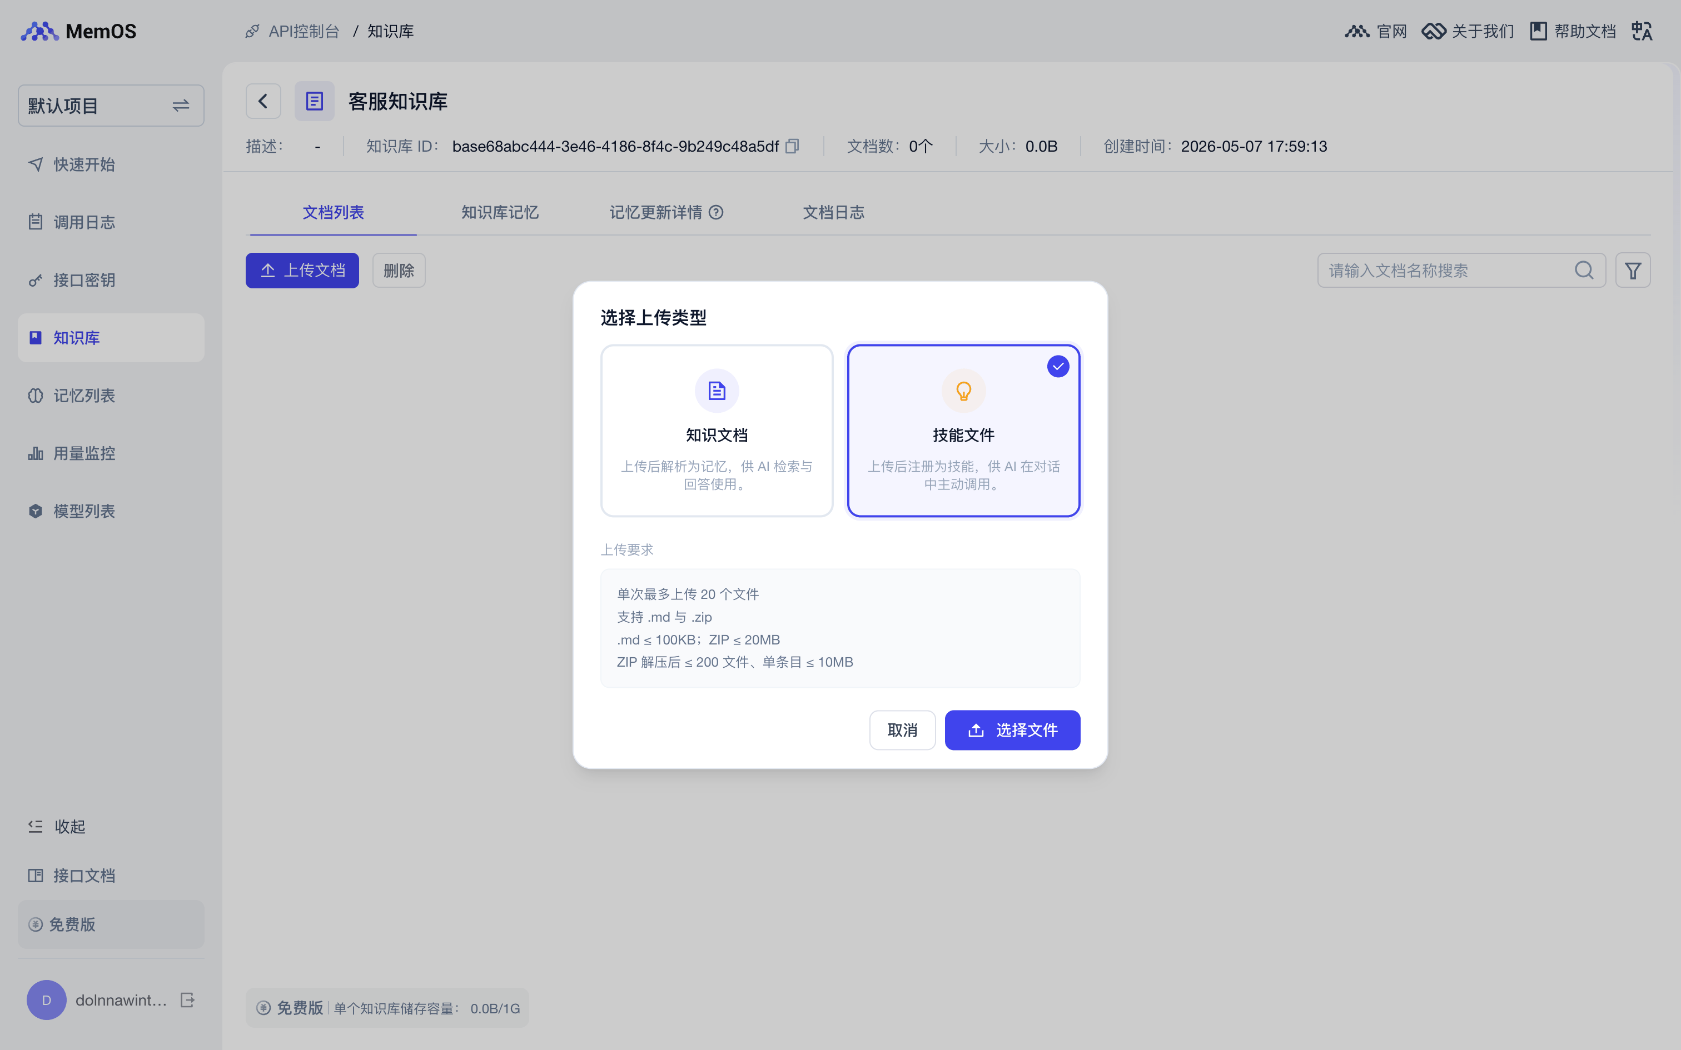Switch language with translate icon

[1642, 31]
